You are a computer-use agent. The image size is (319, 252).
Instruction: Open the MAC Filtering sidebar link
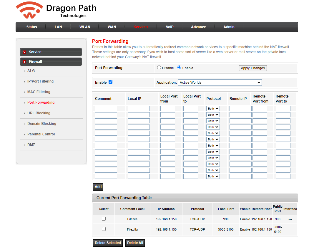(39, 92)
